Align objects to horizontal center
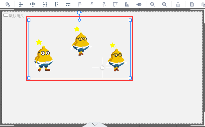The image size is (205, 127). click(104, 4)
